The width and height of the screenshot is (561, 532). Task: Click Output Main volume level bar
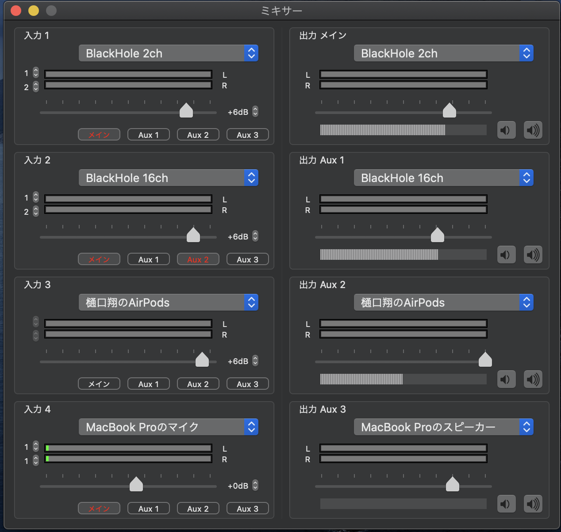403,130
